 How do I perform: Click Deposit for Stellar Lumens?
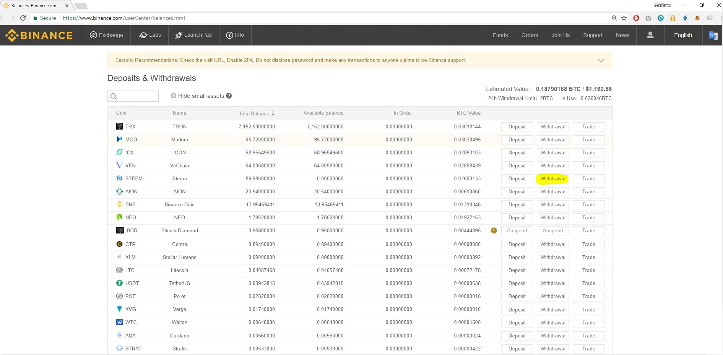coord(517,257)
